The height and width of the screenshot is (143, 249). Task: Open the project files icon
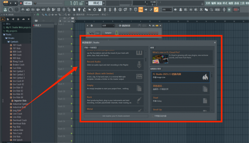[x=74, y=10]
